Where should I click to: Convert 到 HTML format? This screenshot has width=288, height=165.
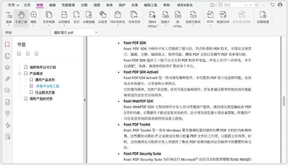[x=178, y=19]
